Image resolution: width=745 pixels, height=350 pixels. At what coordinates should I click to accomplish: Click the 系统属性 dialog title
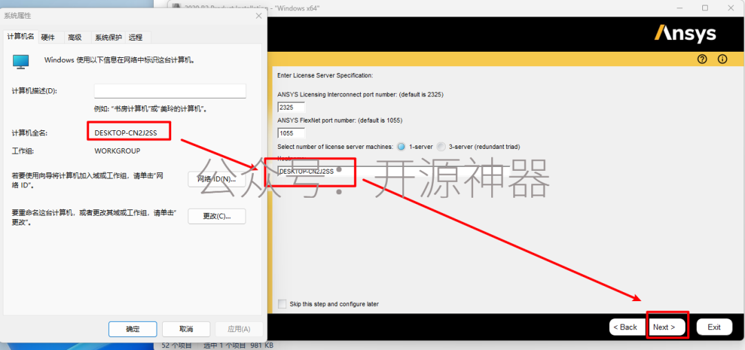(x=17, y=16)
